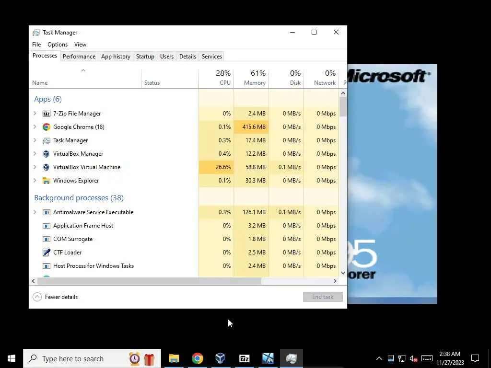This screenshot has width=491, height=368.
Task: Open the notification center icon
Action: click(x=475, y=358)
